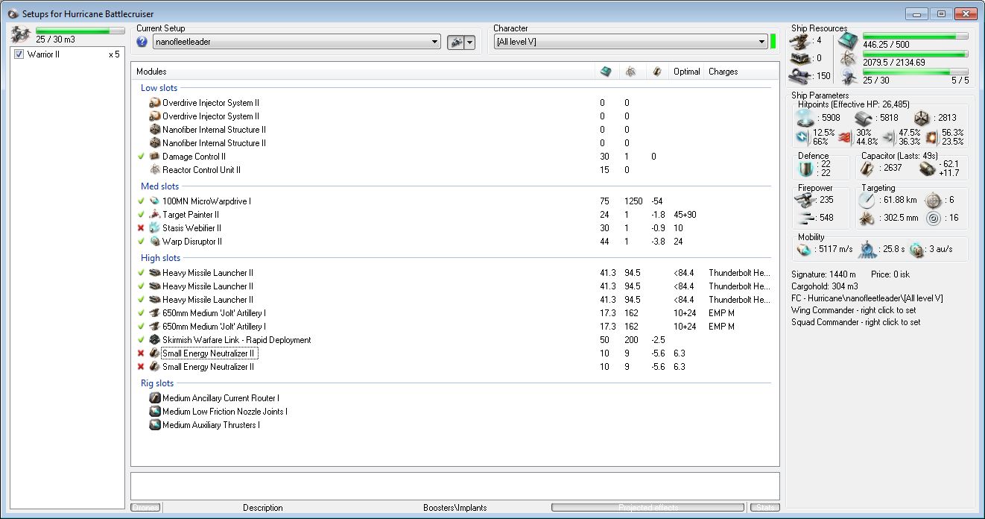Click the capacitor column header icon
The height and width of the screenshot is (519, 985).
pyautogui.click(x=656, y=72)
